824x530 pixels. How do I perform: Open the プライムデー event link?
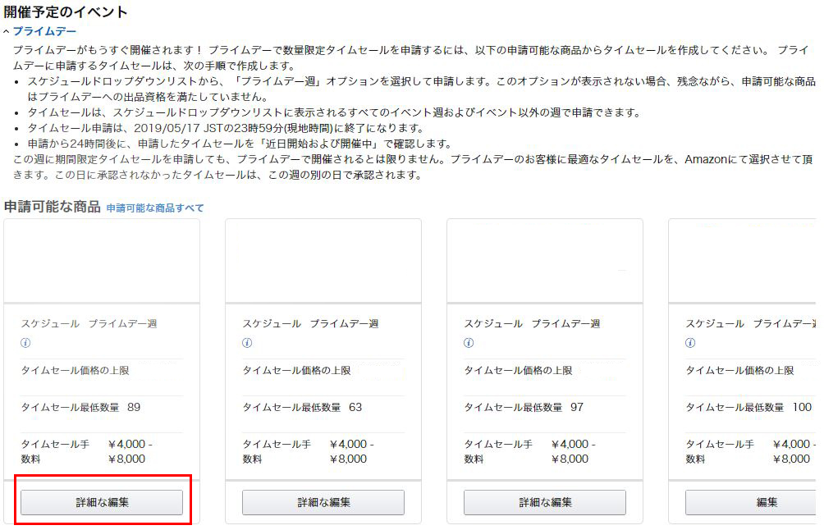pyautogui.click(x=44, y=31)
